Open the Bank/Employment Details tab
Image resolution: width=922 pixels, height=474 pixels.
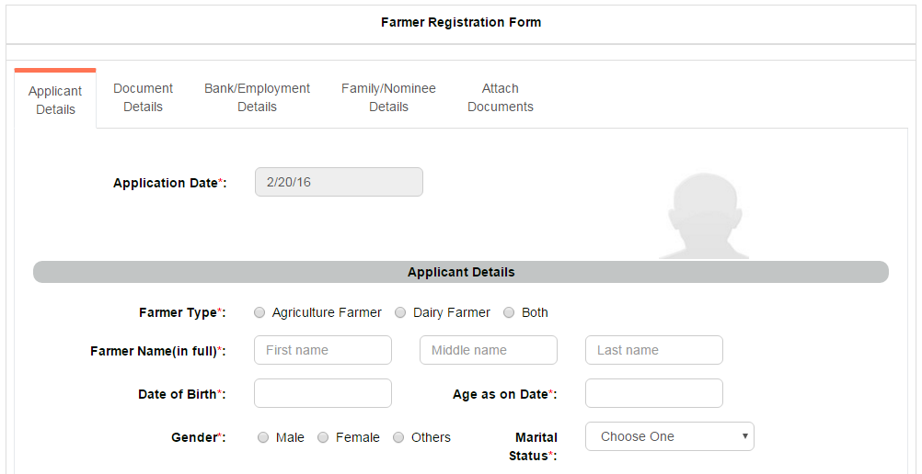pyautogui.click(x=257, y=97)
